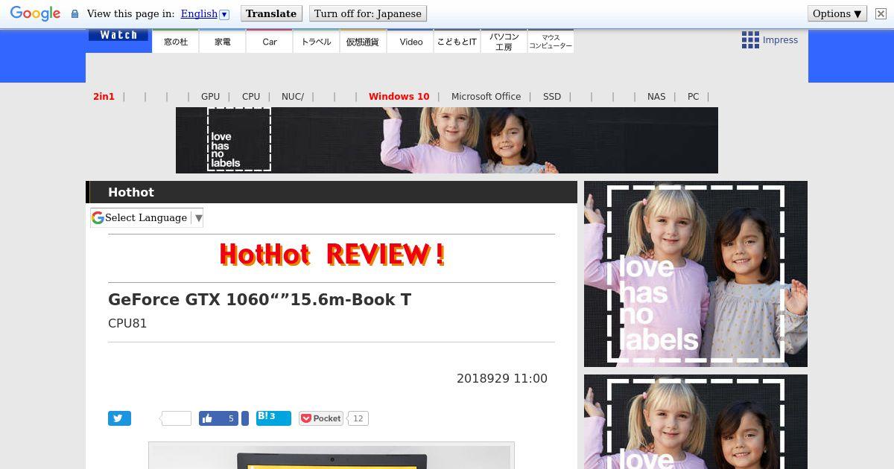Click the CPU topic link

click(x=251, y=96)
